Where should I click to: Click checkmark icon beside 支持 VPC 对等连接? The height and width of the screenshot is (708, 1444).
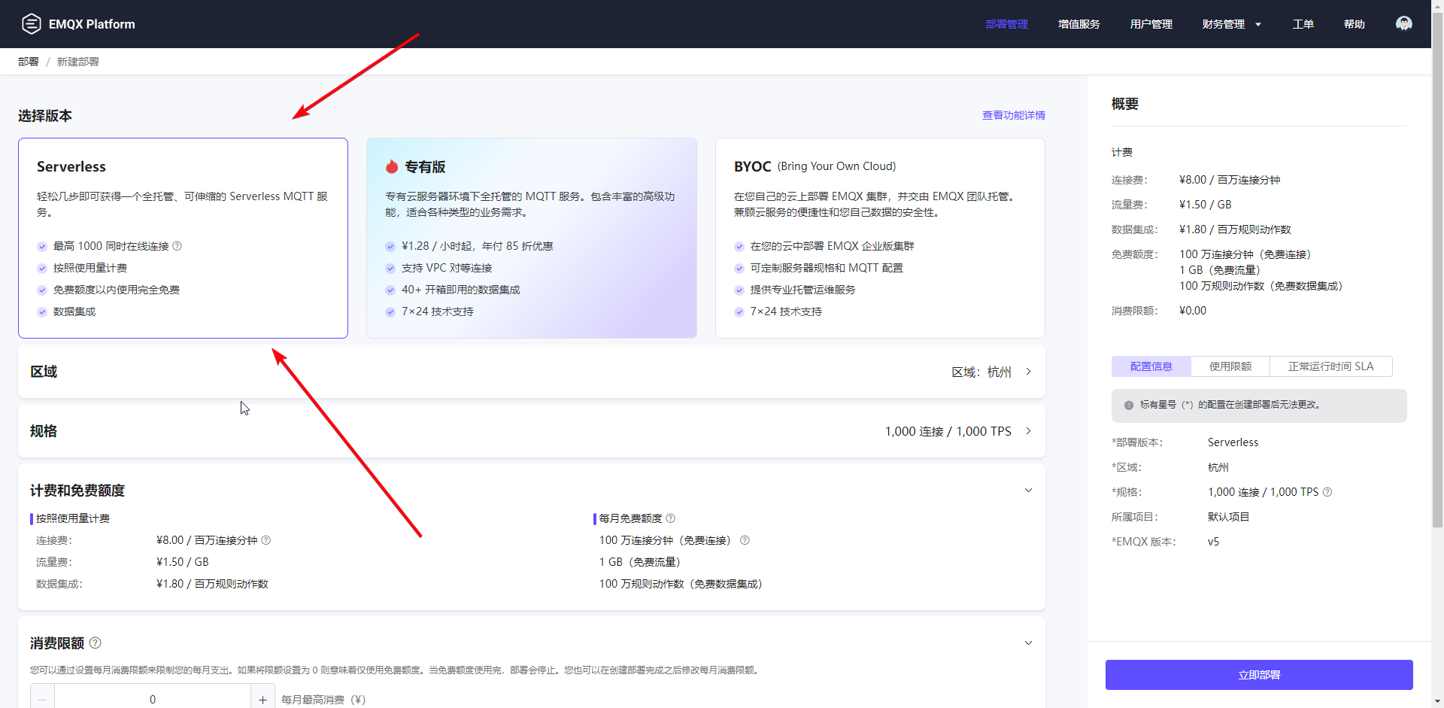(390, 268)
